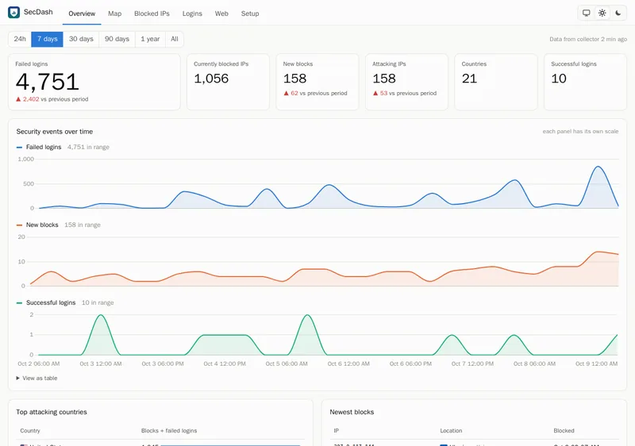Image resolution: width=635 pixels, height=446 pixels.
Task: Expand the View as table disclosure
Action: pyautogui.click(x=37, y=378)
